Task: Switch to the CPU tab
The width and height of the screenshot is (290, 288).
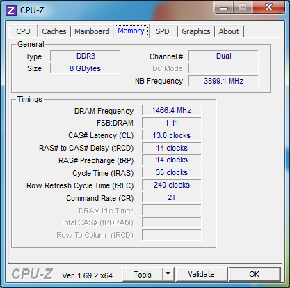Action: coord(23,31)
